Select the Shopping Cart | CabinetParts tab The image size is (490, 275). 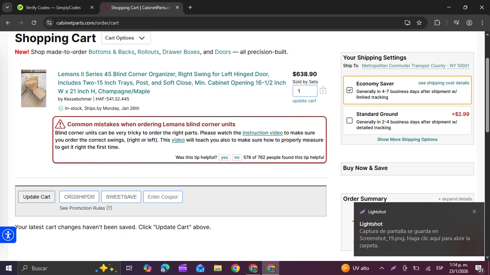[140, 8]
